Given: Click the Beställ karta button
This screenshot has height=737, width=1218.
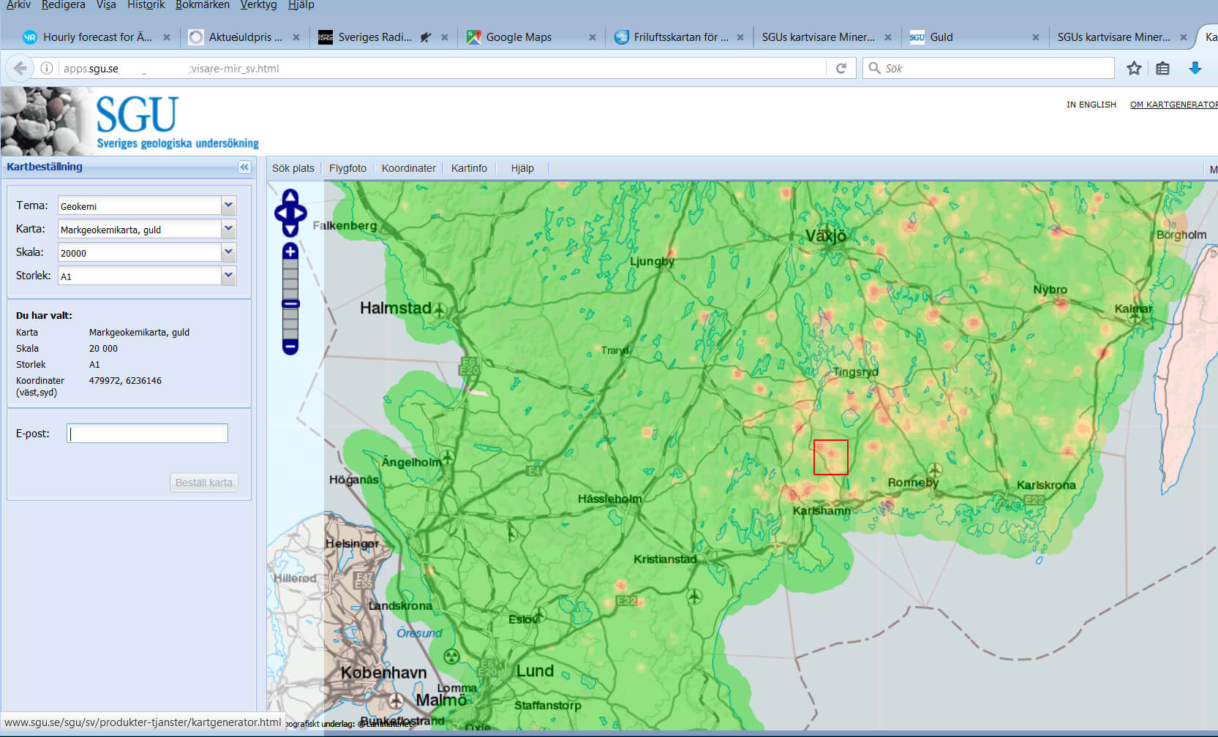Looking at the screenshot, I should coord(204,483).
